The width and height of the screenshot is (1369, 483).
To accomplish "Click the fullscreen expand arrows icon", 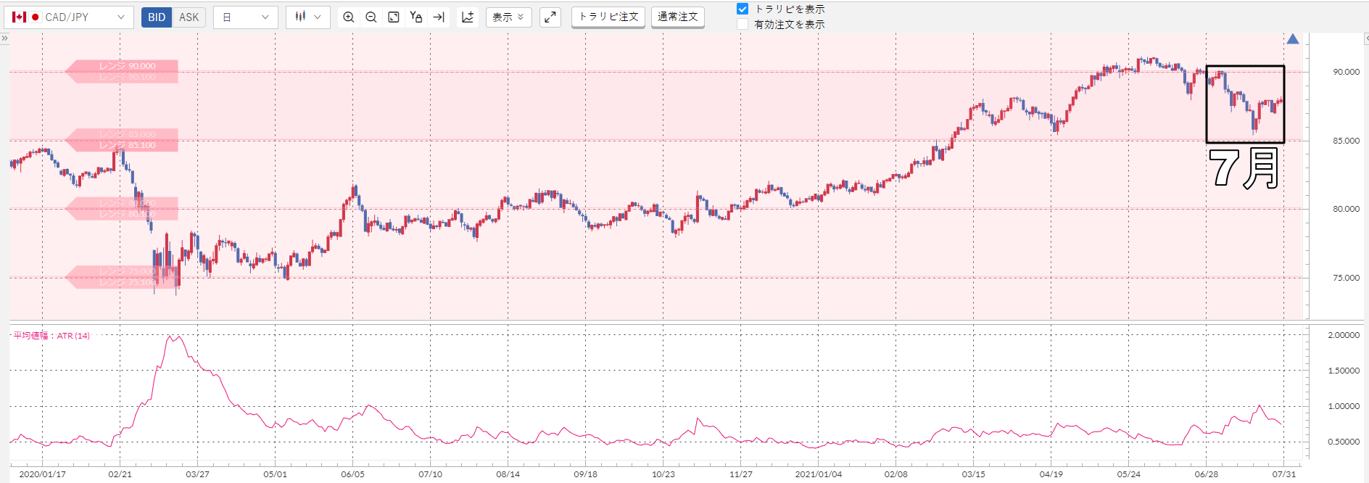I will 550,17.
